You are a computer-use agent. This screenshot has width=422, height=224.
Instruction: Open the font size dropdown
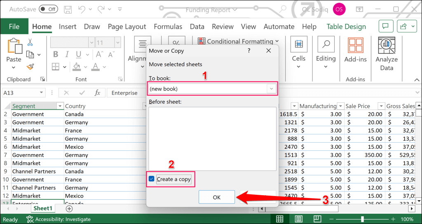(x=117, y=43)
